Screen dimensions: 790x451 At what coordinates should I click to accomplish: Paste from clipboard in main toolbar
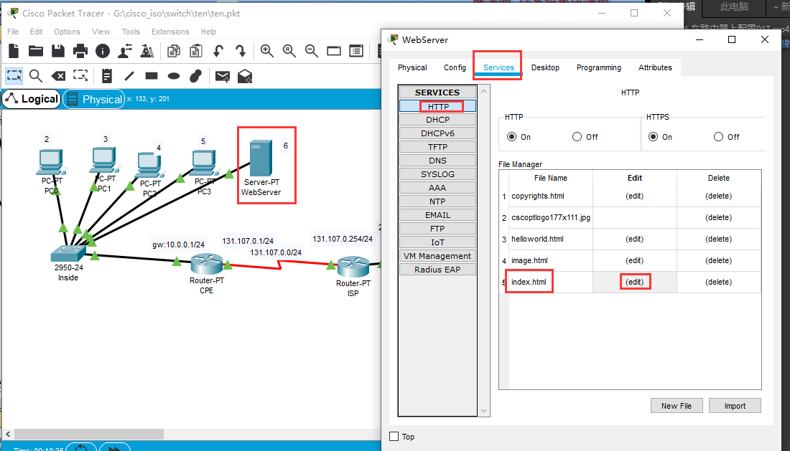(196, 51)
